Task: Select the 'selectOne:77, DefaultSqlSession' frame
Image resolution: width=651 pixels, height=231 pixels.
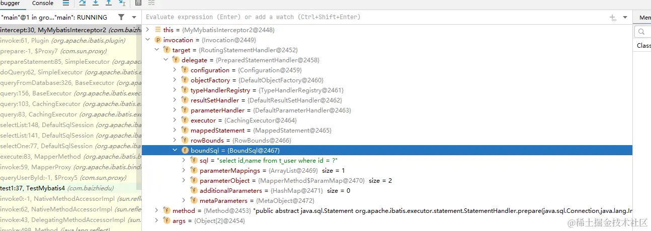Action: point(70,146)
